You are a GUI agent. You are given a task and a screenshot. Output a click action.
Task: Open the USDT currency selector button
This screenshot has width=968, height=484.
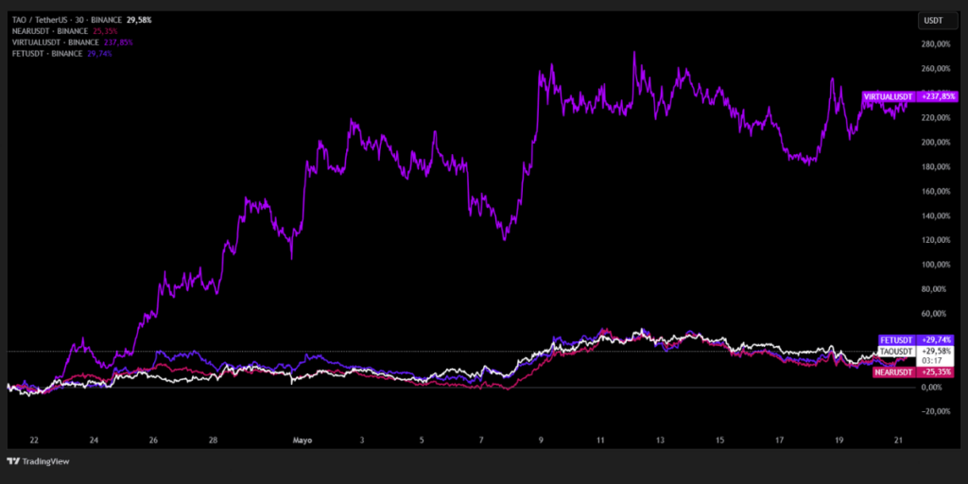tap(938, 21)
